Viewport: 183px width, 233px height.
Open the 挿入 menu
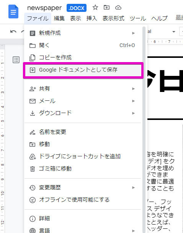pyautogui.click(x=92, y=18)
